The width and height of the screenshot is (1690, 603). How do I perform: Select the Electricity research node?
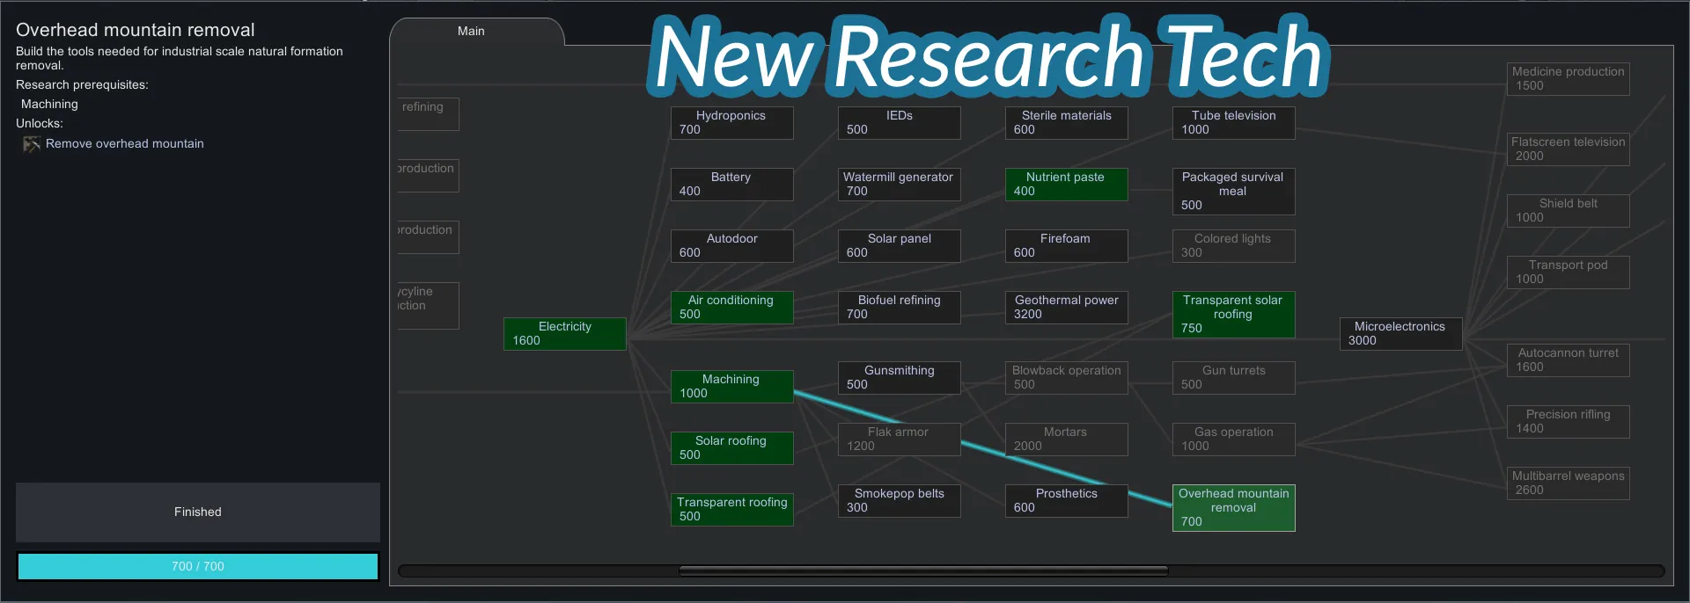coord(564,334)
